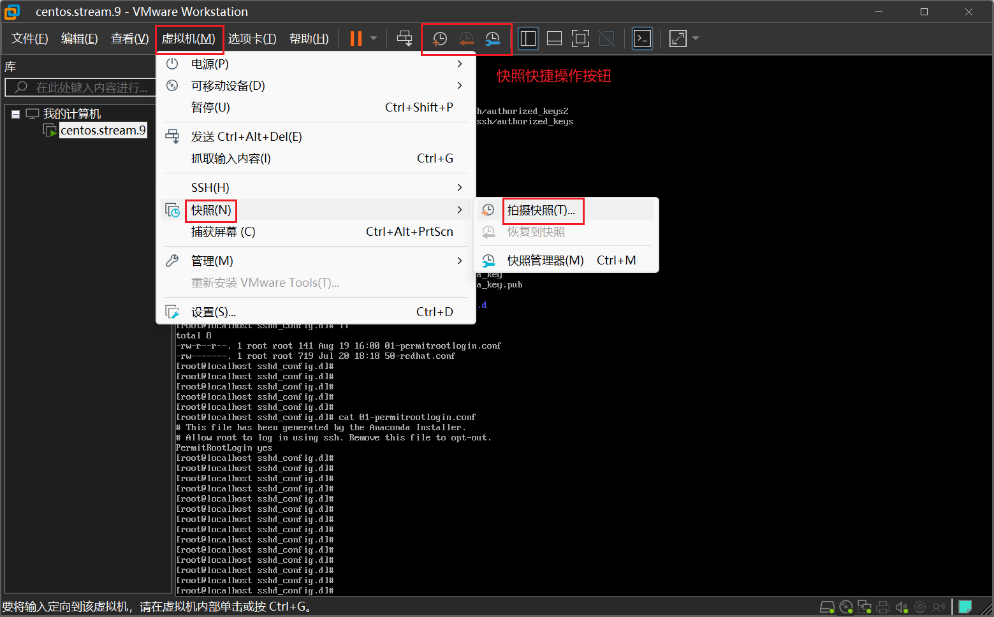
Task: Expand the SSH(H) submenu
Action: click(x=316, y=188)
